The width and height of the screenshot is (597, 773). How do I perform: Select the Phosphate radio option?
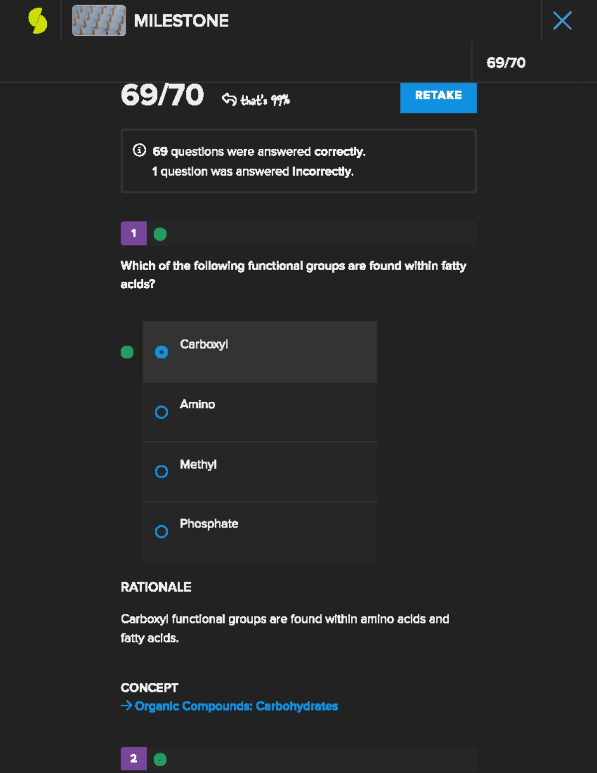pyautogui.click(x=161, y=532)
